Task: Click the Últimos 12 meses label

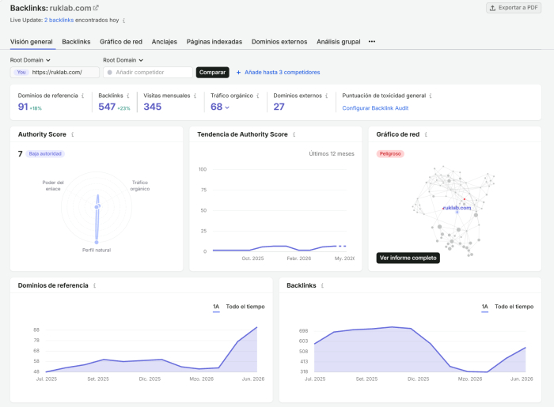Action: pos(332,154)
